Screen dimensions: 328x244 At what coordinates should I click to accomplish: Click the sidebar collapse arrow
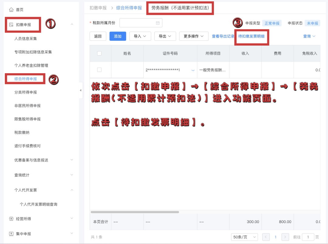point(81,90)
